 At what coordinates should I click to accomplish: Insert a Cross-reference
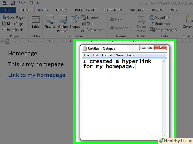[x=164, y=30]
